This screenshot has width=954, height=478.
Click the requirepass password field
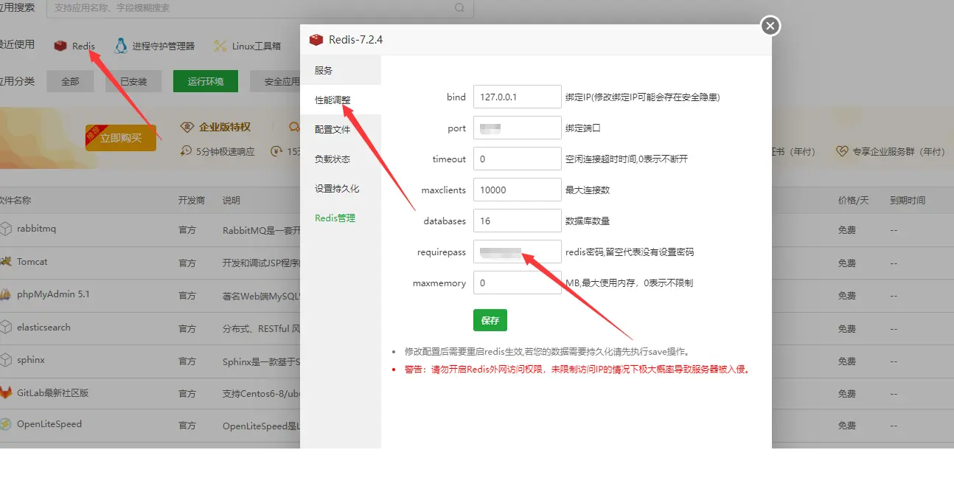(517, 252)
